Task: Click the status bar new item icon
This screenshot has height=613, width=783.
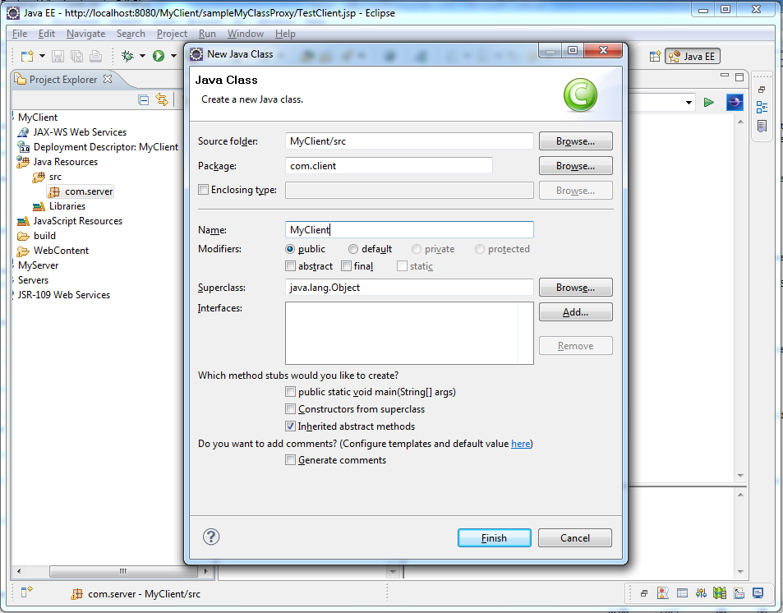Action: pos(26,592)
